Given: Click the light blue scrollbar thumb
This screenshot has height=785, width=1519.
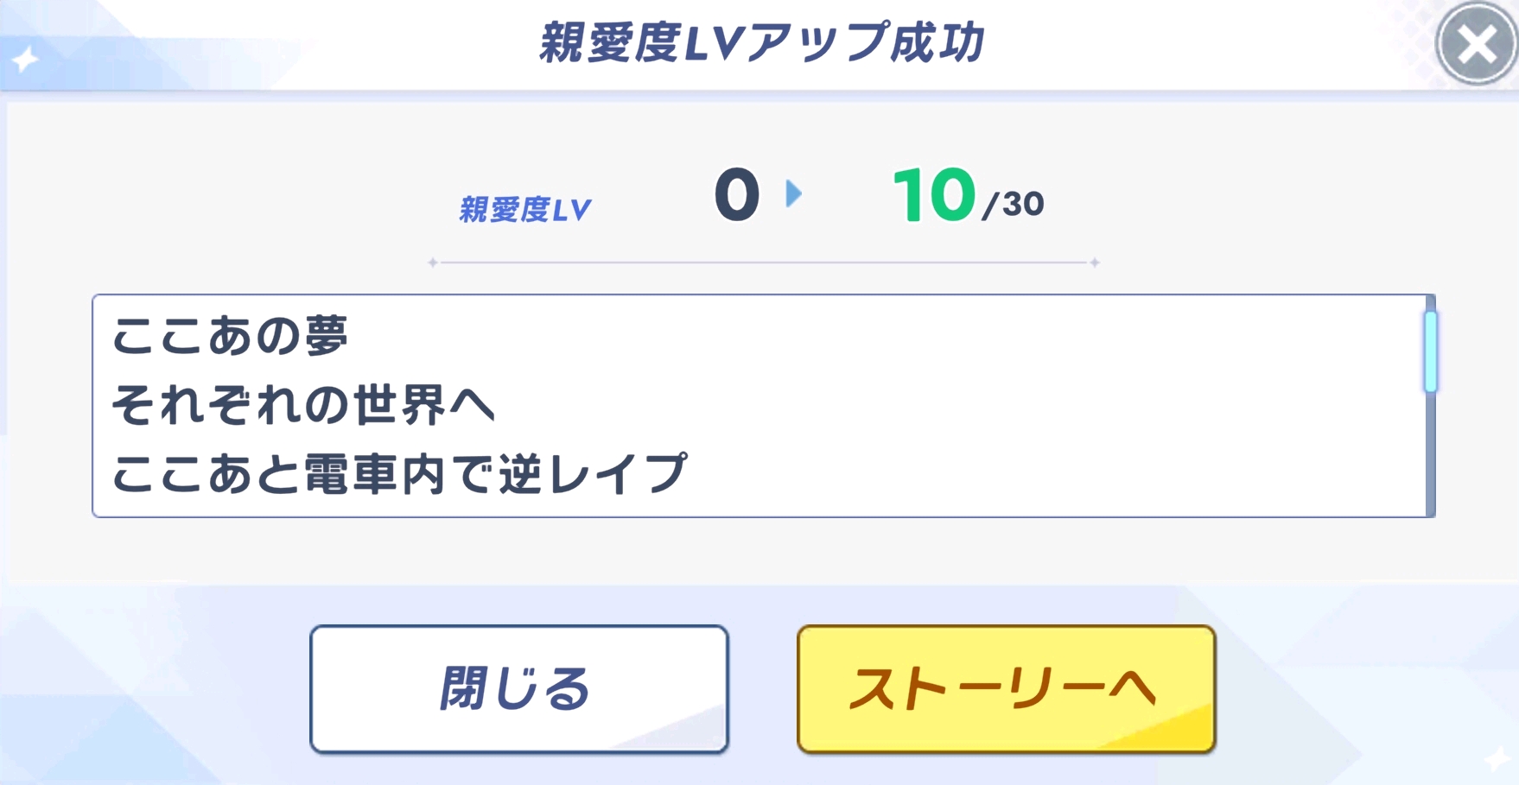Looking at the screenshot, I should coord(1430,351).
